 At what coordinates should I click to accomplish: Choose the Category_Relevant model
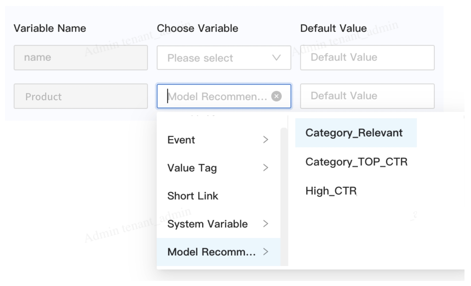[x=354, y=133]
